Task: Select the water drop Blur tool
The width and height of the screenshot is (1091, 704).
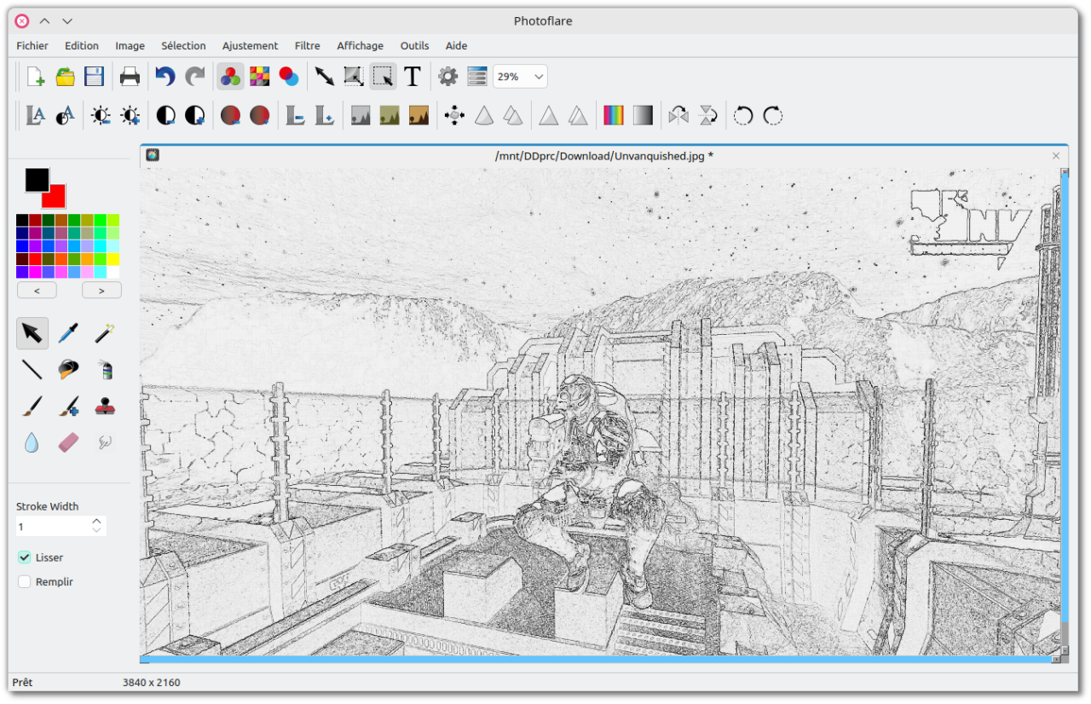Action: [32, 442]
